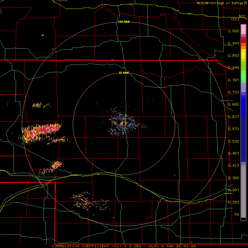Click the 100 NMI range ring label
The height and width of the screenshot is (248, 248).
[124, 22]
